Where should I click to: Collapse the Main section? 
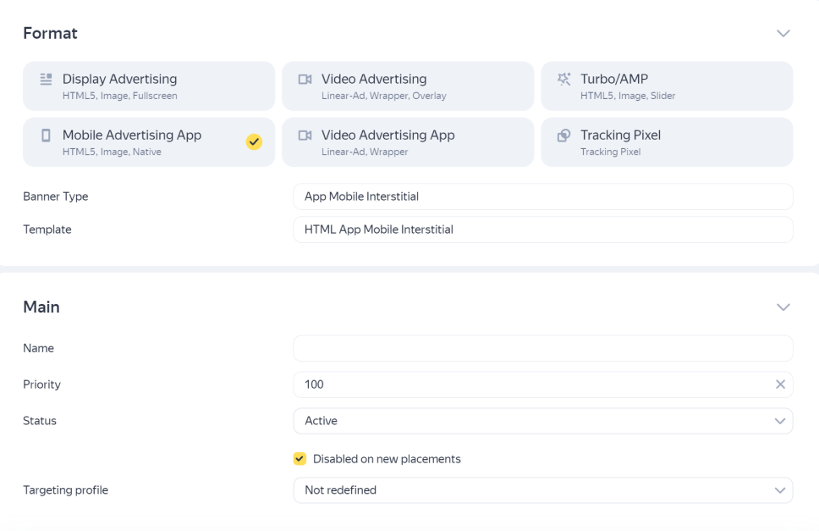click(x=783, y=307)
